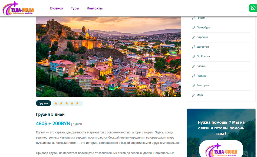257x157 pixels.
Task: Go to the Туры menu page
Action: click(x=75, y=8)
